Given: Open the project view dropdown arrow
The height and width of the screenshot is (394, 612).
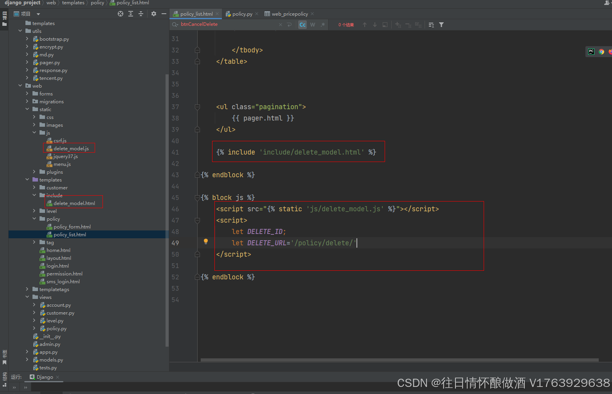Looking at the screenshot, I should pyautogui.click(x=38, y=14).
